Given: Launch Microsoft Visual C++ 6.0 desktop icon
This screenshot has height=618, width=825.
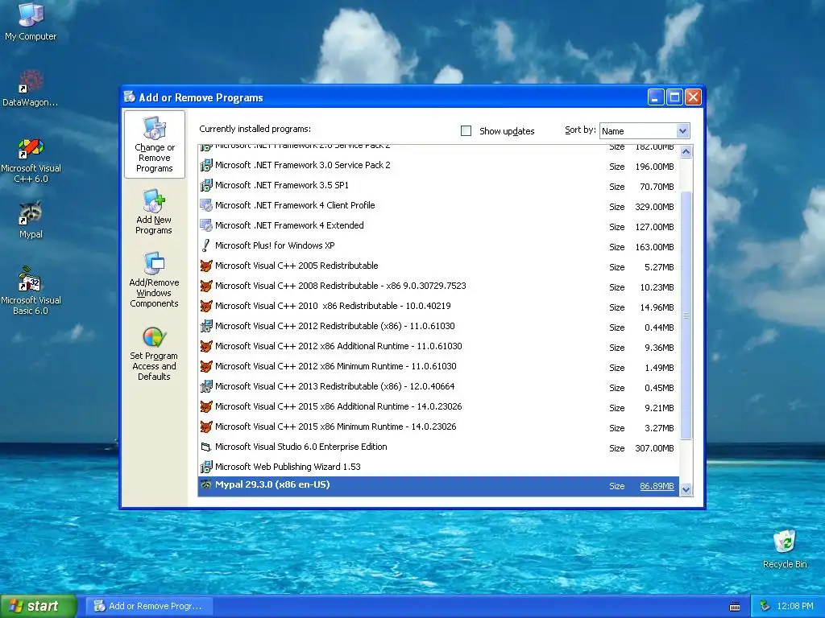Looking at the screenshot, I should 31,160.
